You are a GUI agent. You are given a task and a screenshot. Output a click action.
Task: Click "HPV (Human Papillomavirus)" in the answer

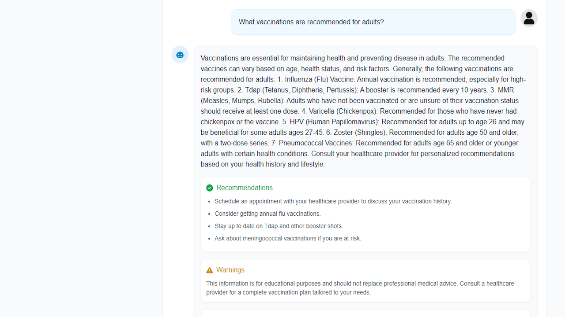335,122
